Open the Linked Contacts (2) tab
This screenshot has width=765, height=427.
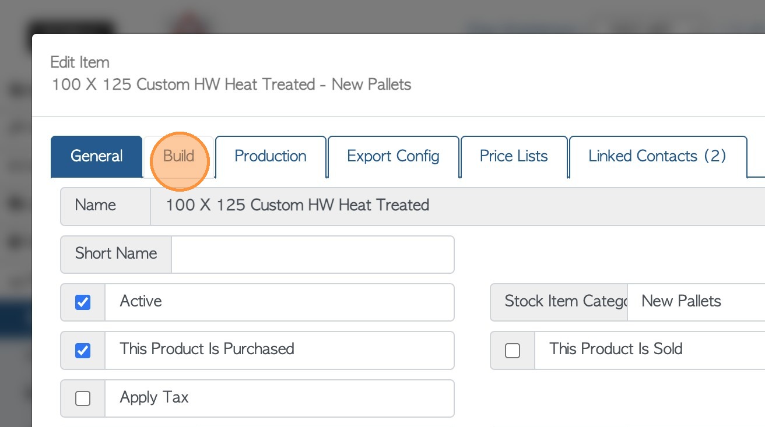coord(657,156)
